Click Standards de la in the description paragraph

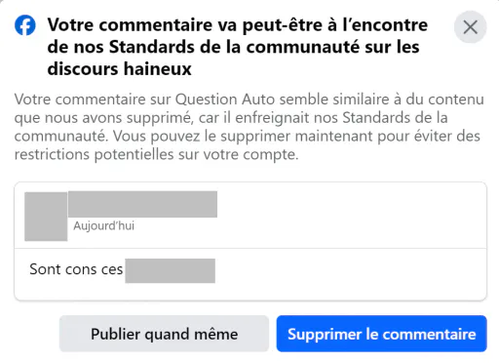point(395,117)
